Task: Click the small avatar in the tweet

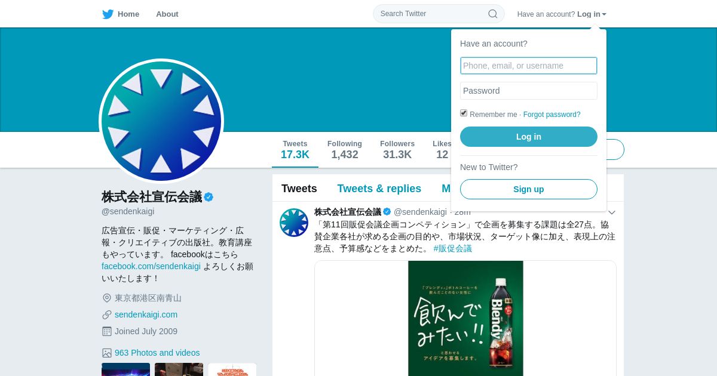Action: click(294, 223)
